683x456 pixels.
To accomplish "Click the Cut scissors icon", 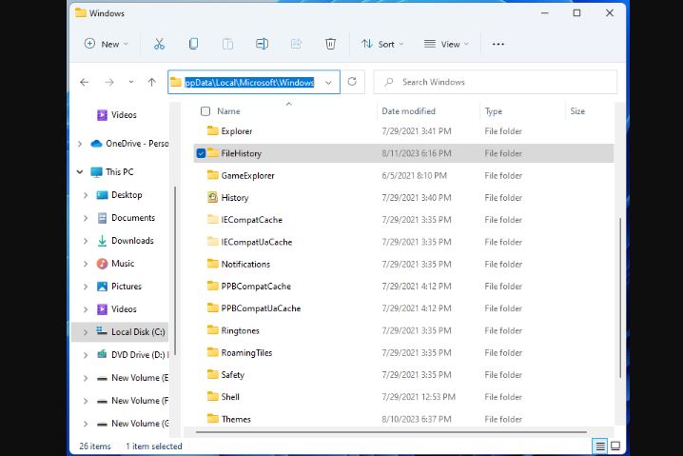I will point(160,44).
